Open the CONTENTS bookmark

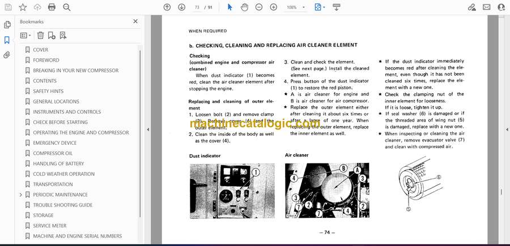[45, 81]
